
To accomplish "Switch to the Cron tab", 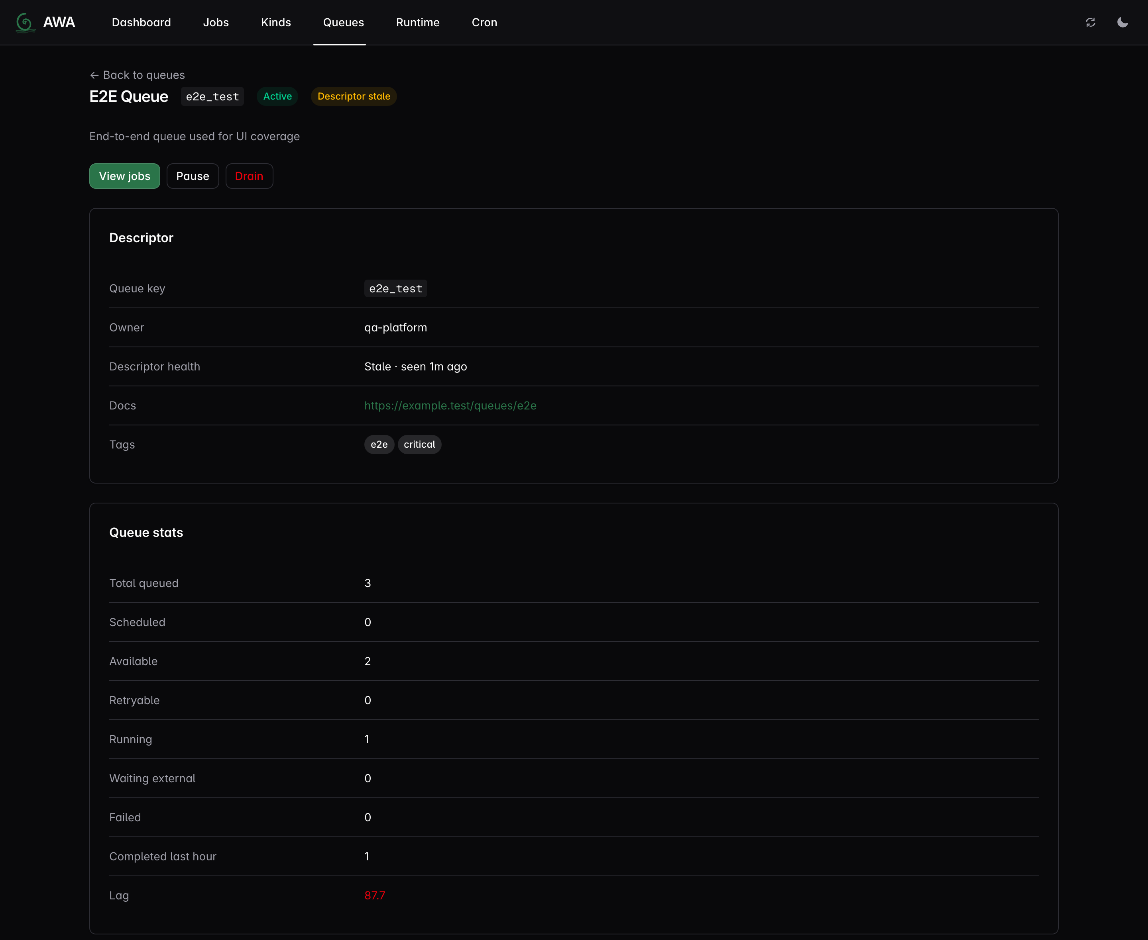I will pyautogui.click(x=484, y=22).
